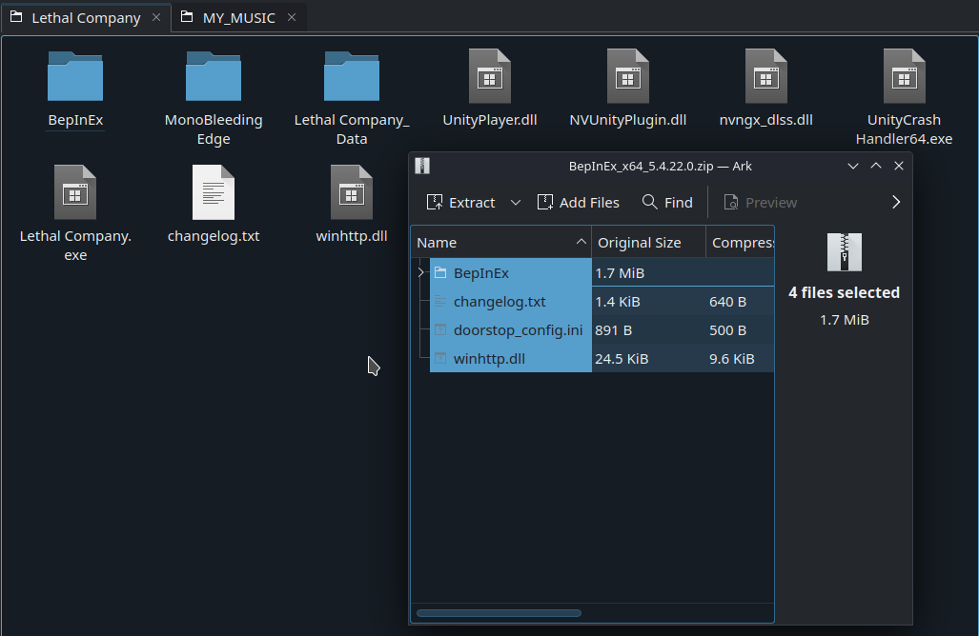Switch to the MY_MUSIC tab
This screenshot has height=636, width=979.
tap(238, 17)
